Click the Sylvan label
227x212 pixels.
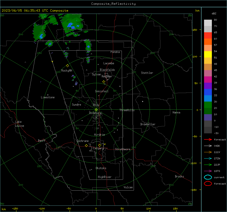click(x=96, y=74)
